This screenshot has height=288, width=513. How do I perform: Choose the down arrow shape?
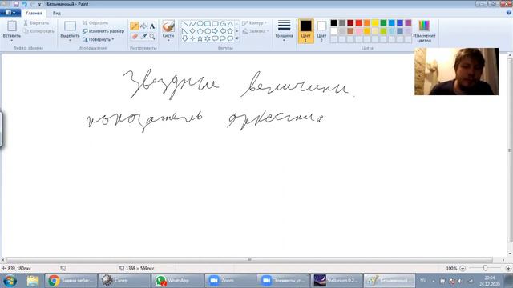pos(185,38)
